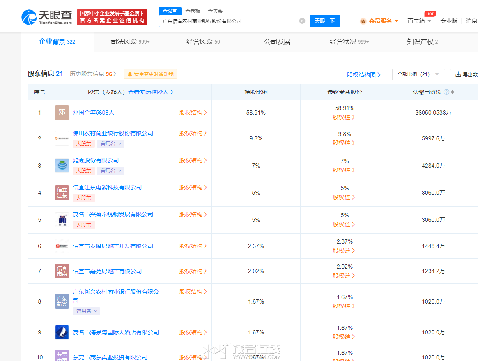The width and height of the screenshot is (478, 361).
Task: Click 茂名市海景湾国际大酒店 logo icon
Action: [x=62, y=332]
